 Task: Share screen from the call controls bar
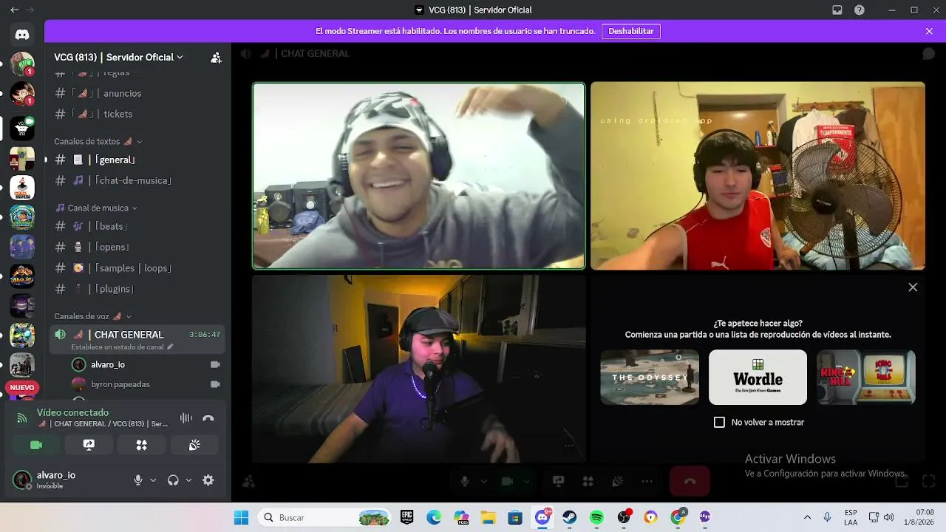(559, 482)
